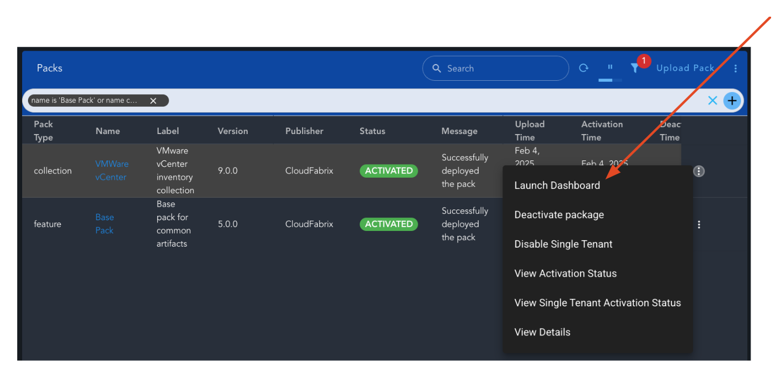
Task: Open Launch Dashboard from the context menu
Action: tap(557, 185)
